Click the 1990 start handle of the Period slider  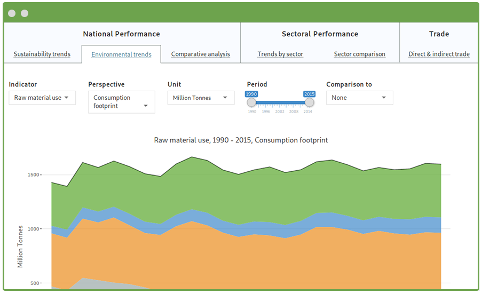coord(251,102)
